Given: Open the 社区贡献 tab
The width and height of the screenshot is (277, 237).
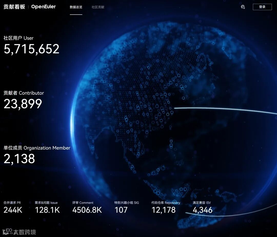Looking at the screenshot, I should click(98, 7).
